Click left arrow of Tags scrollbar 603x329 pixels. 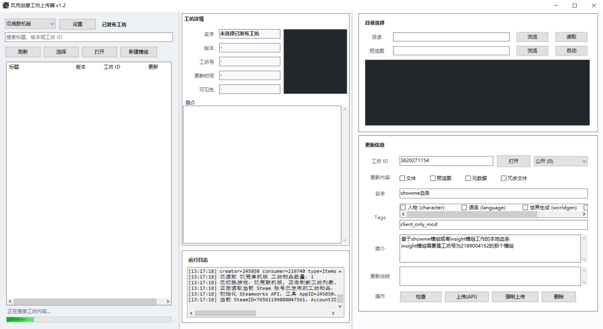pyautogui.click(x=403, y=214)
